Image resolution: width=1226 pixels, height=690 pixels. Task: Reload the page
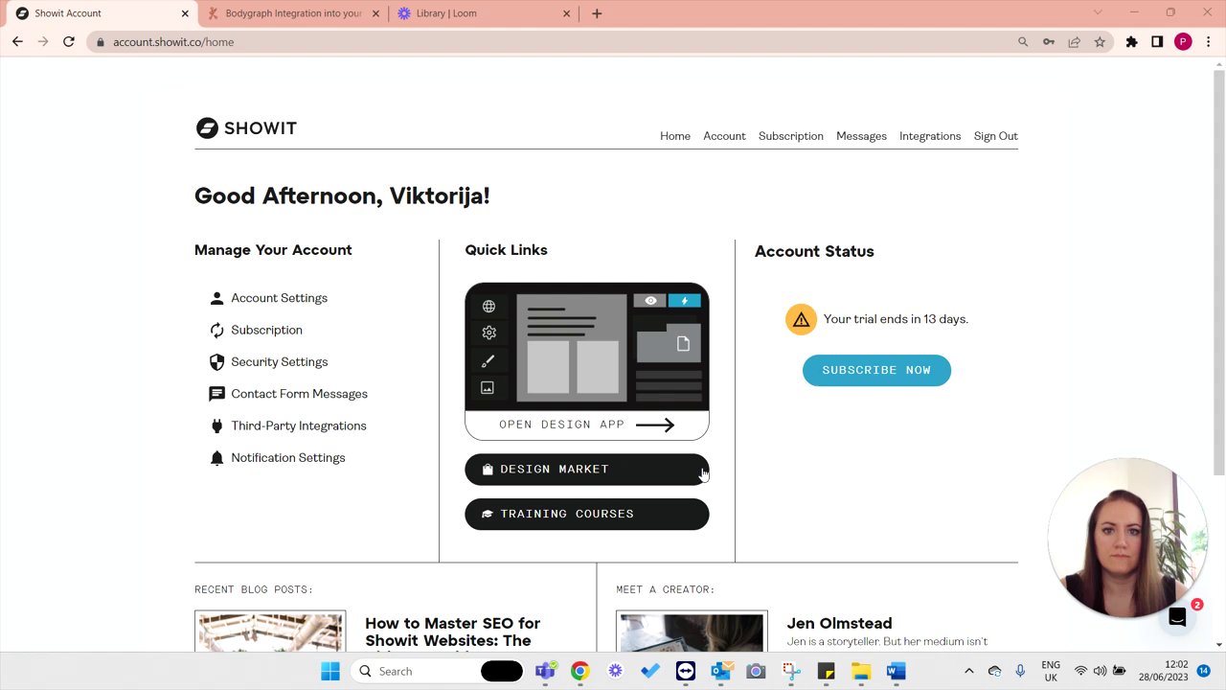(69, 42)
